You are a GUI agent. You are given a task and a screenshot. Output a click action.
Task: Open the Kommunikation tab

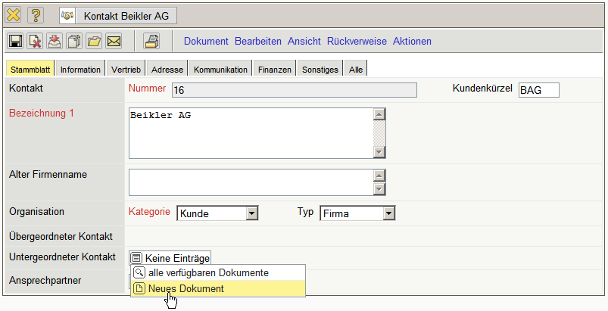(220, 70)
